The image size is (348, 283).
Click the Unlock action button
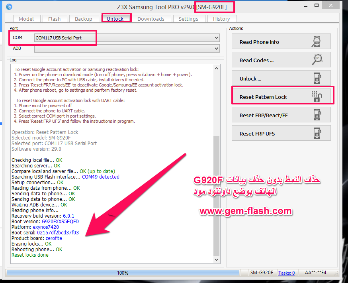281,78
